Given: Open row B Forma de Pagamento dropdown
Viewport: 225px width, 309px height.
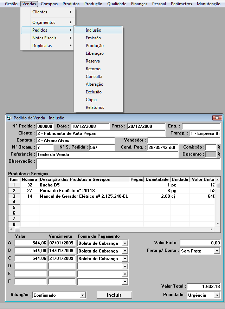Looking at the screenshot, I should tap(125, 251).
